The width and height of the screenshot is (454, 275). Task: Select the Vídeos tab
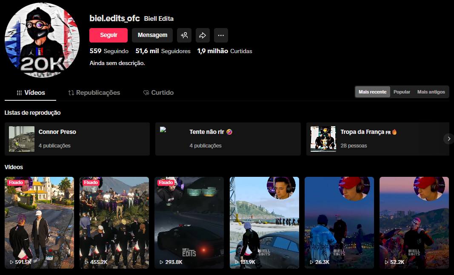click(x=30, y=93)
